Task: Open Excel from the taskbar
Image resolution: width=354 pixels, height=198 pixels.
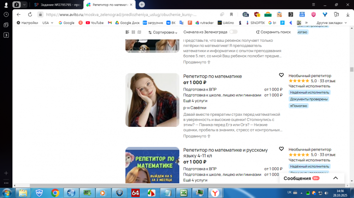Action: [183, 193]
